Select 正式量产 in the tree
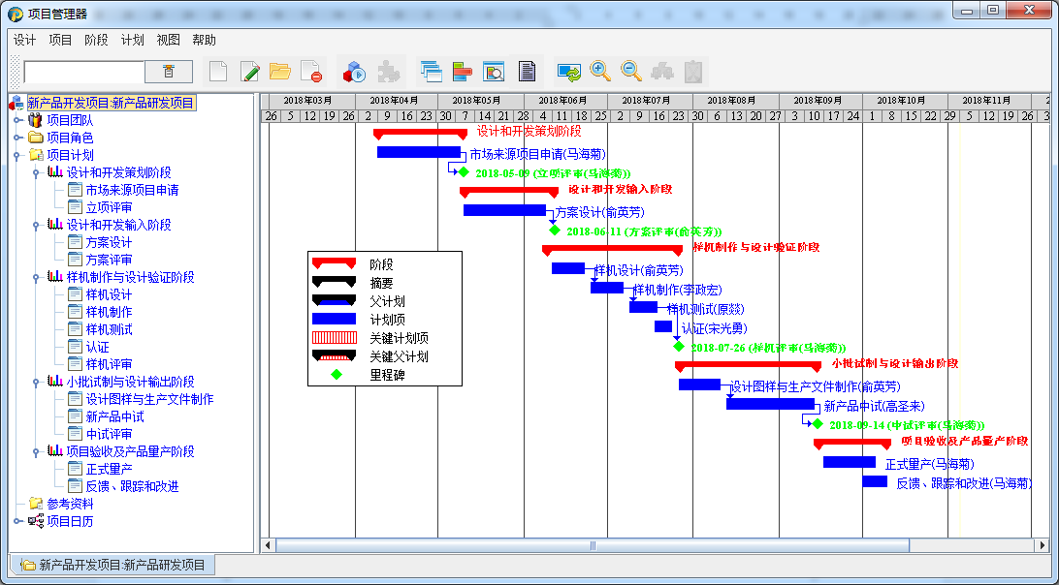The width and height of the screenshot is (1059, 585). [x=109, y=469]
